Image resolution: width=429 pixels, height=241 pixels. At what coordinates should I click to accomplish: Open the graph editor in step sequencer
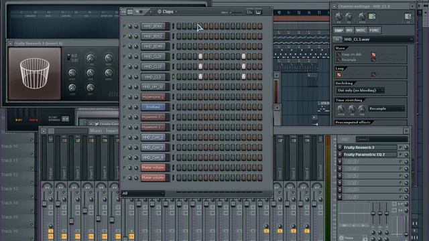click(x=250, y=12)
